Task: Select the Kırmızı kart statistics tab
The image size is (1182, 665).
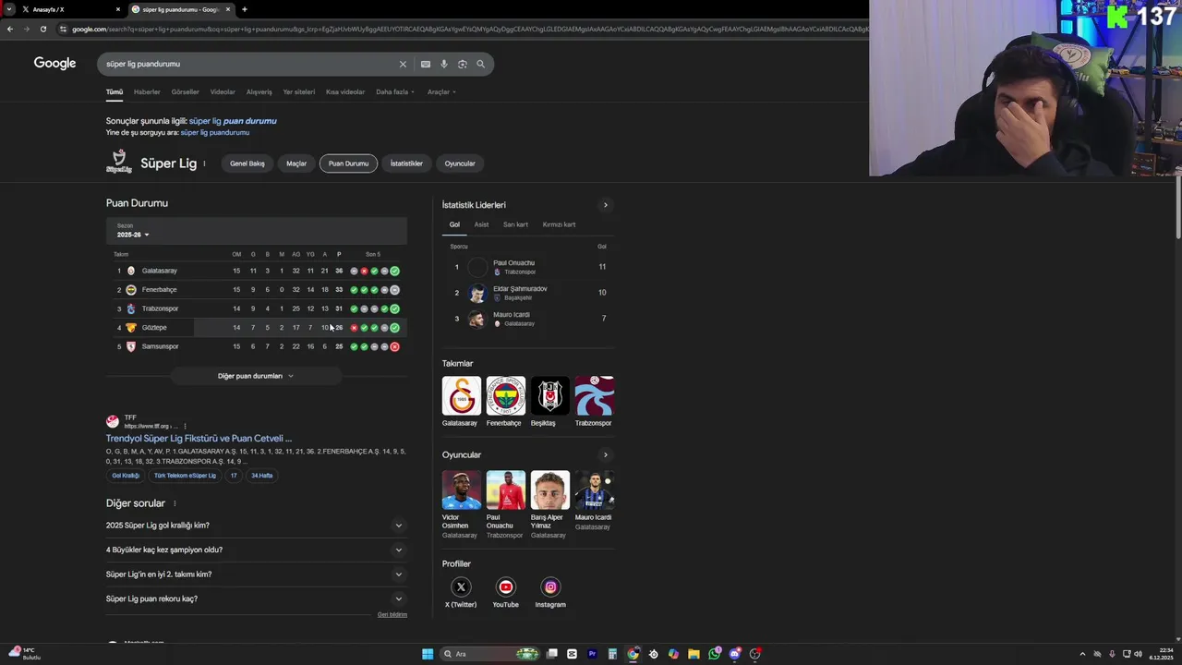Action: [x=559, y=224]
